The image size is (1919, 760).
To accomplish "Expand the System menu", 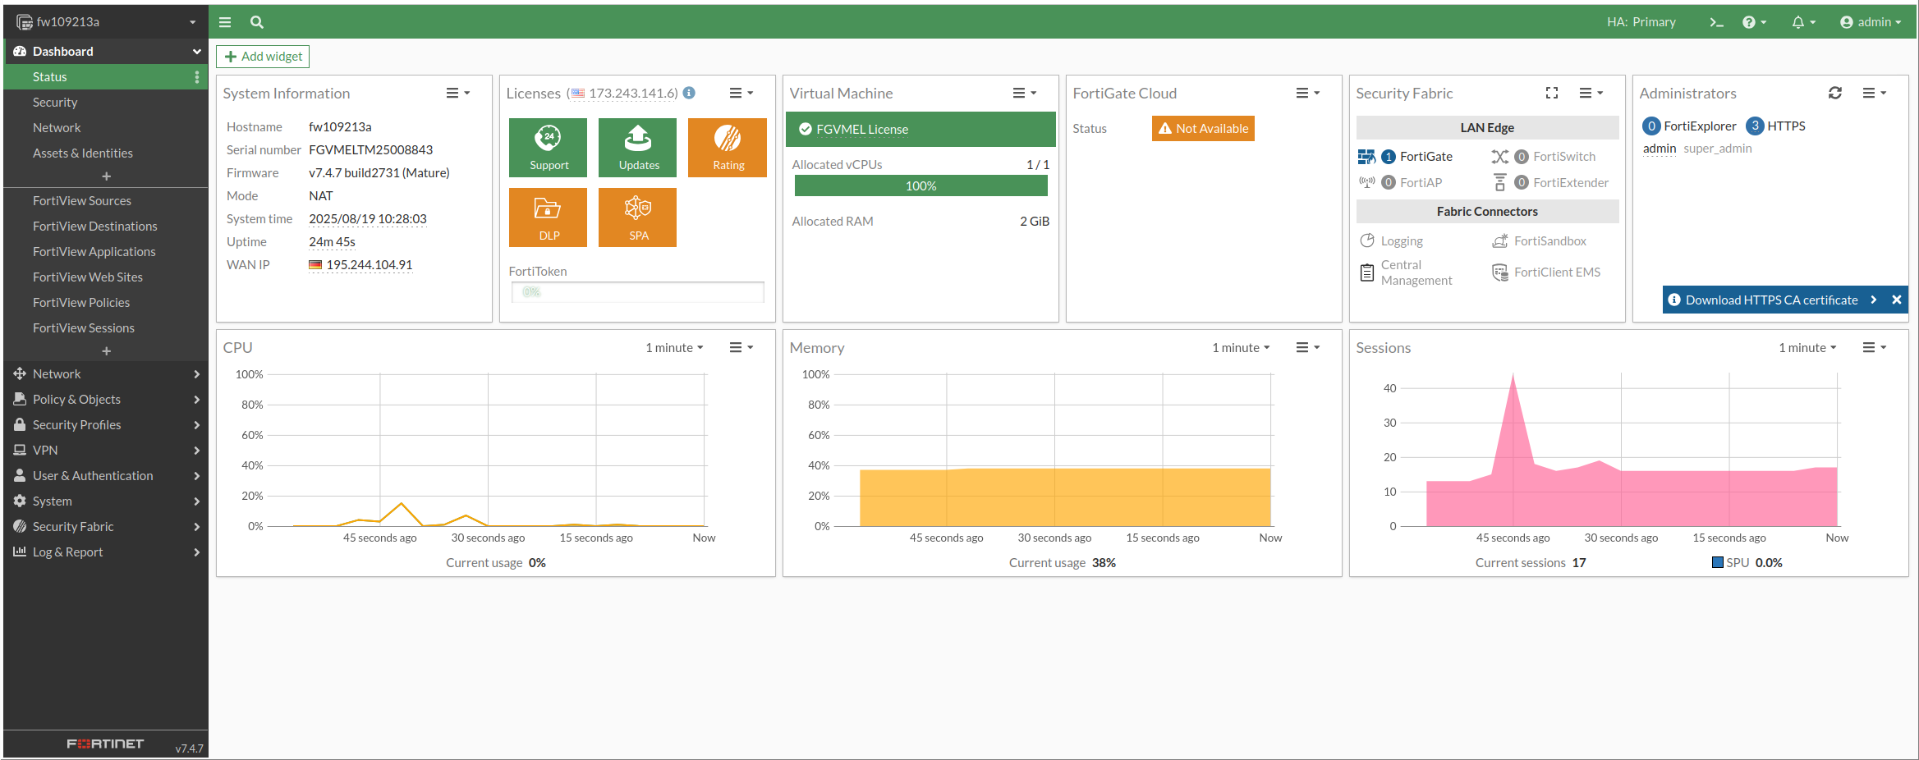I will [106, 501].
